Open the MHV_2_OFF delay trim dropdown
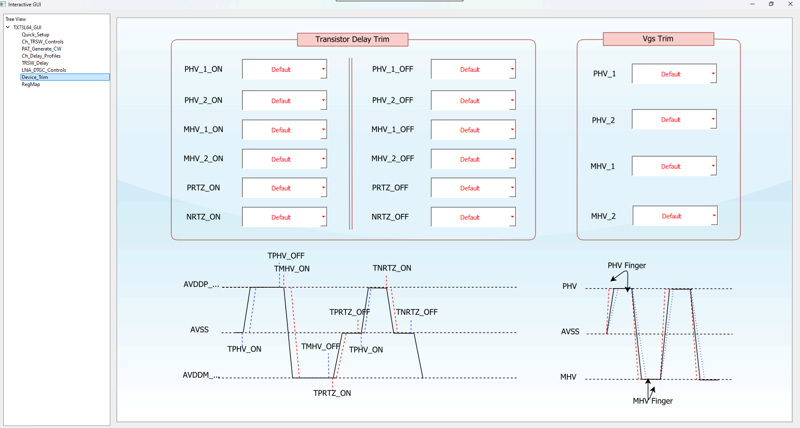 [x=473, y=159]
